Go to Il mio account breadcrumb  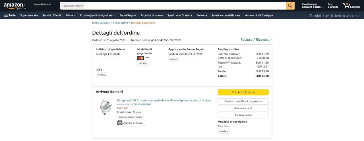pos(101,23)
